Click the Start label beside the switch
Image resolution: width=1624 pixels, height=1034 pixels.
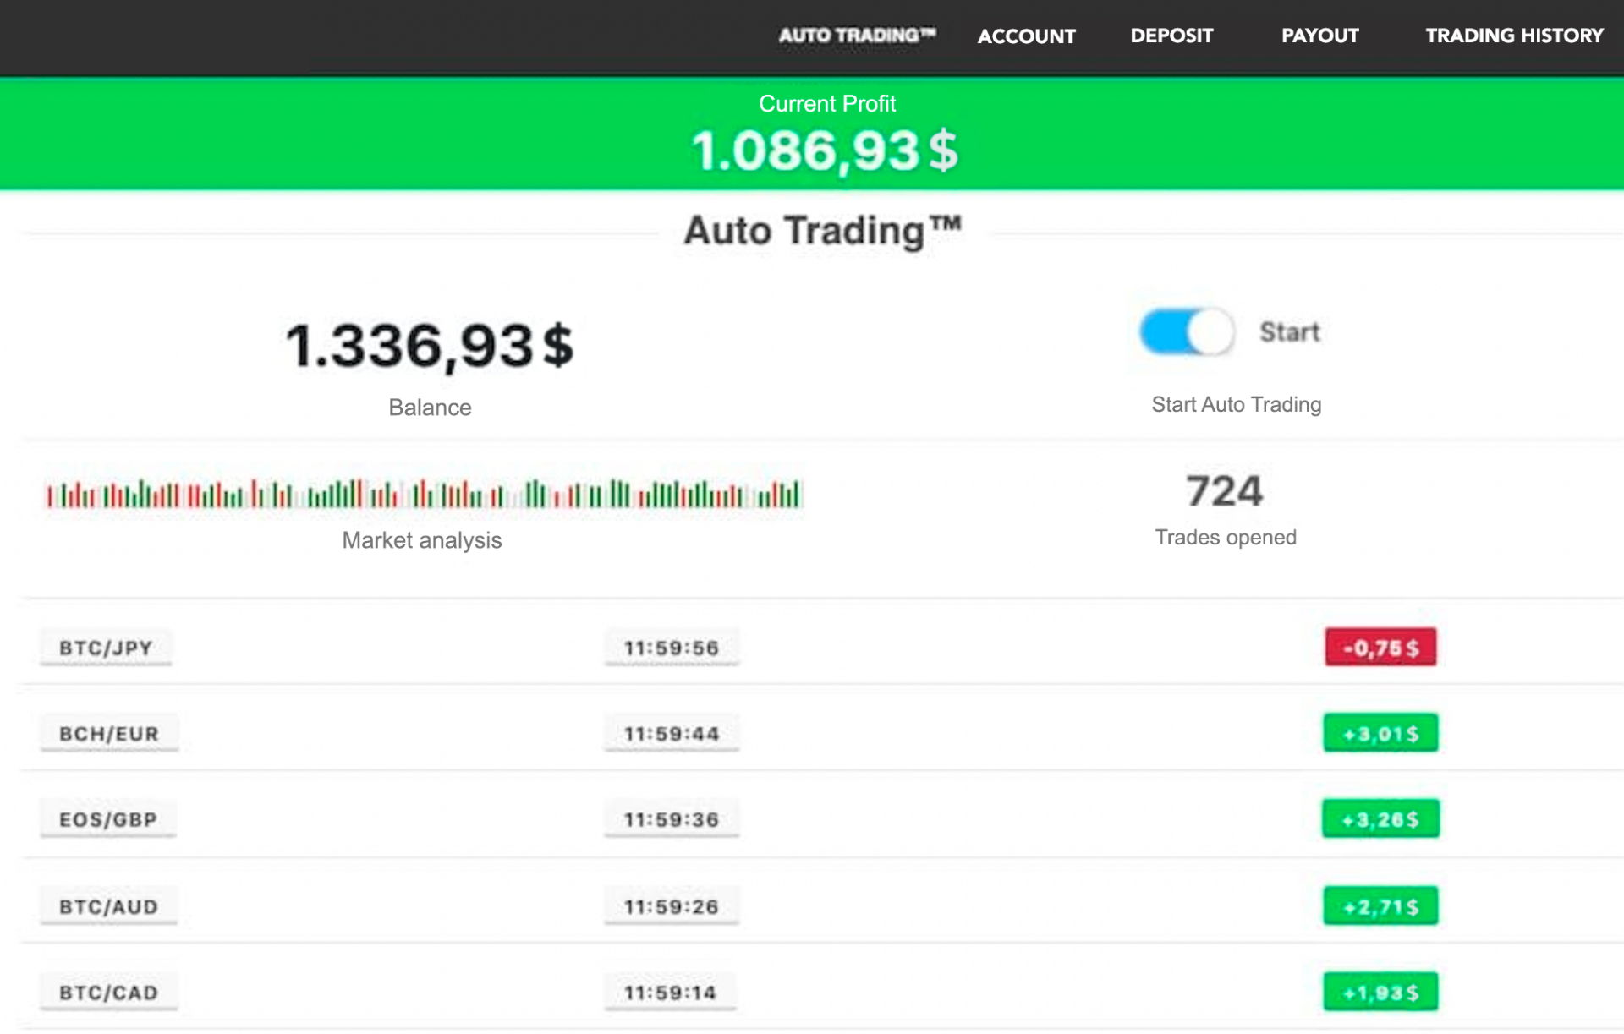[x=1289, y=332]
